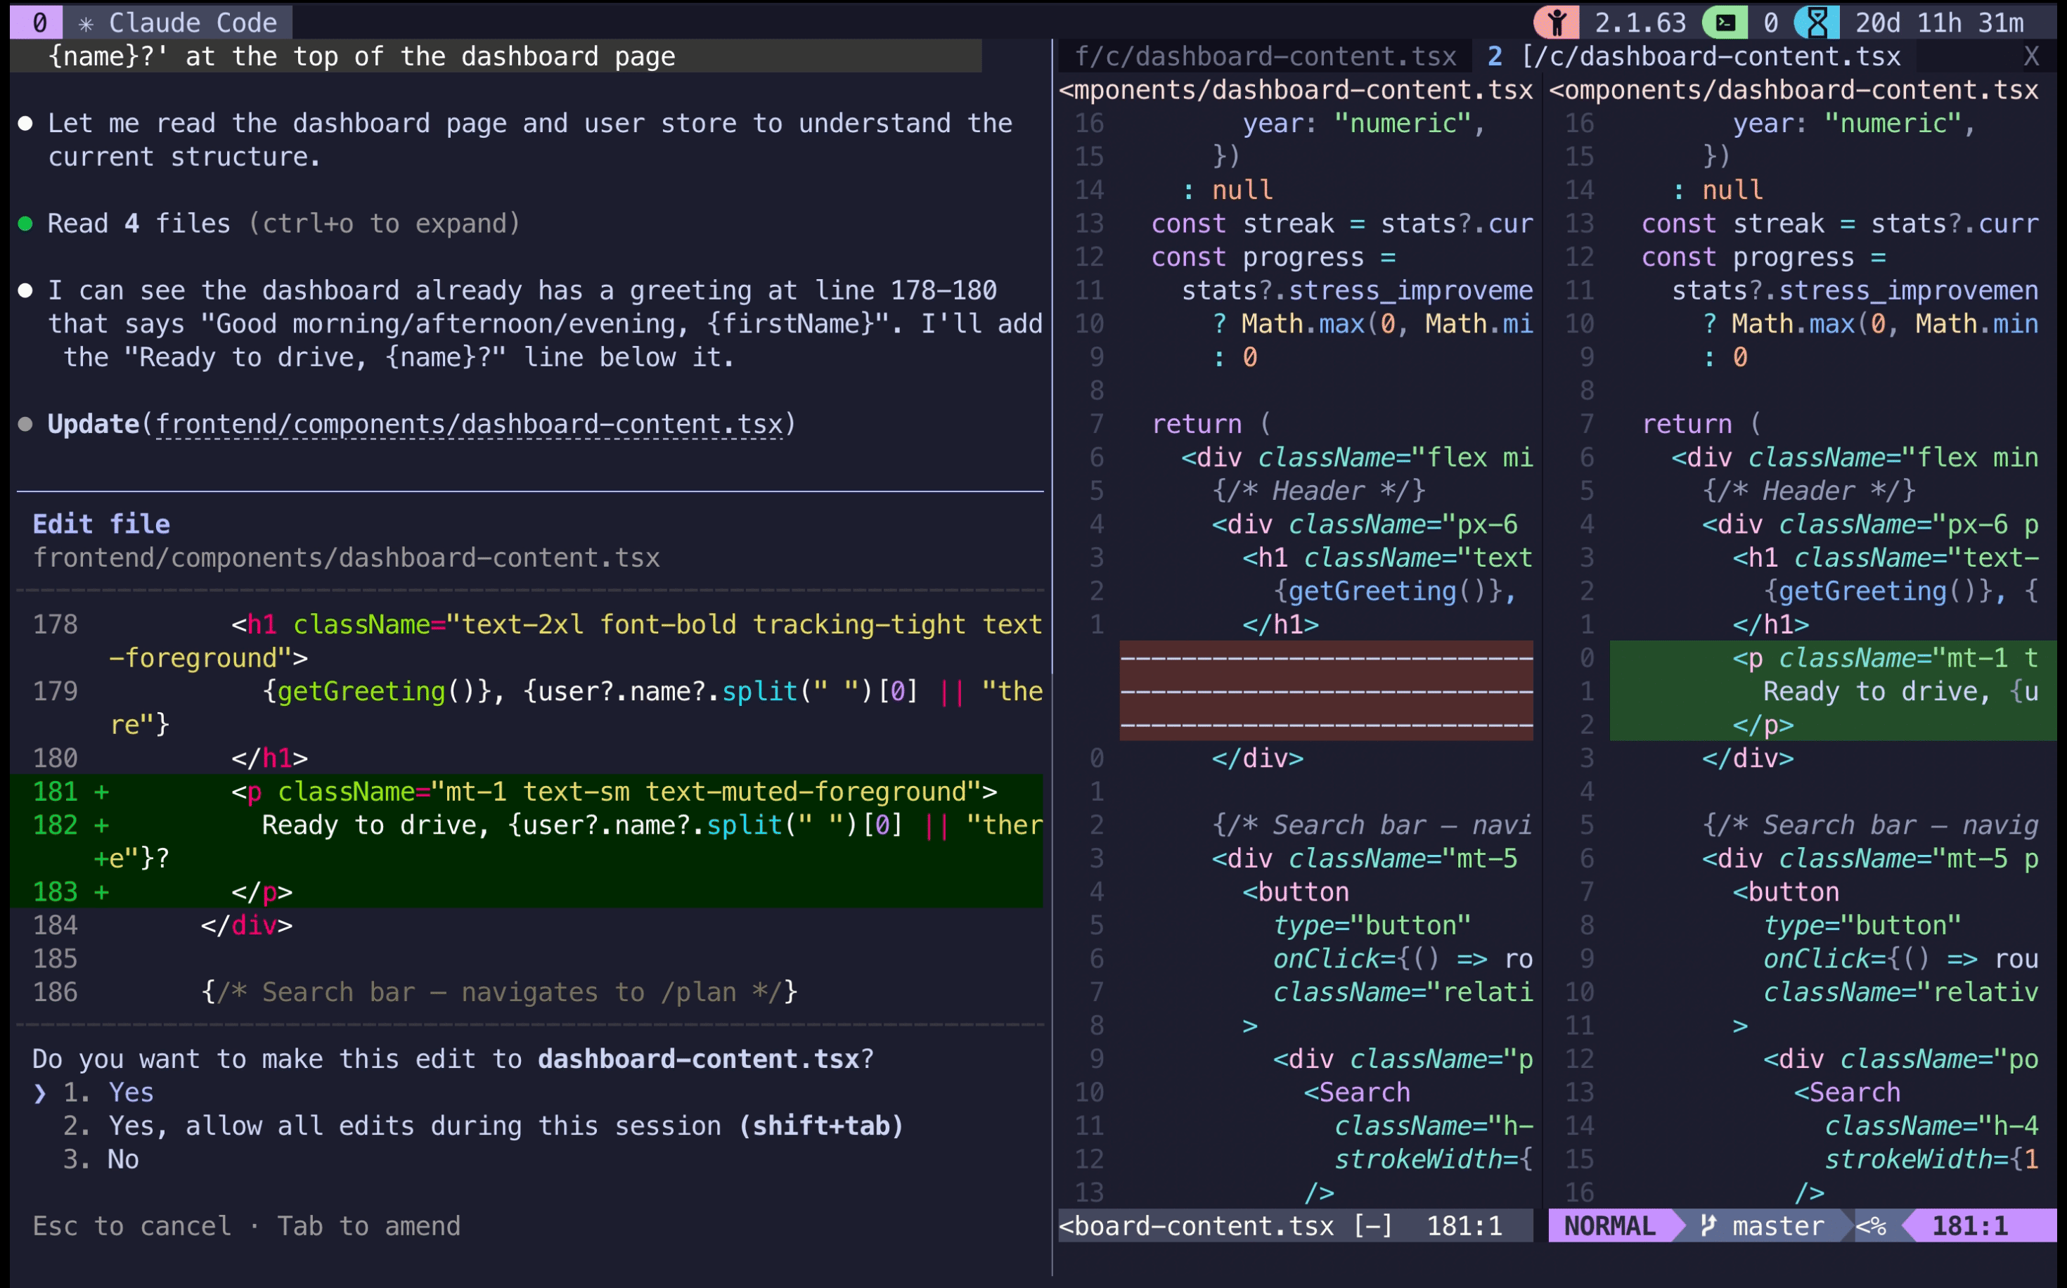Click the Edit file heading
This screenshot has height=1288, width=2067.
coord(101,524)
